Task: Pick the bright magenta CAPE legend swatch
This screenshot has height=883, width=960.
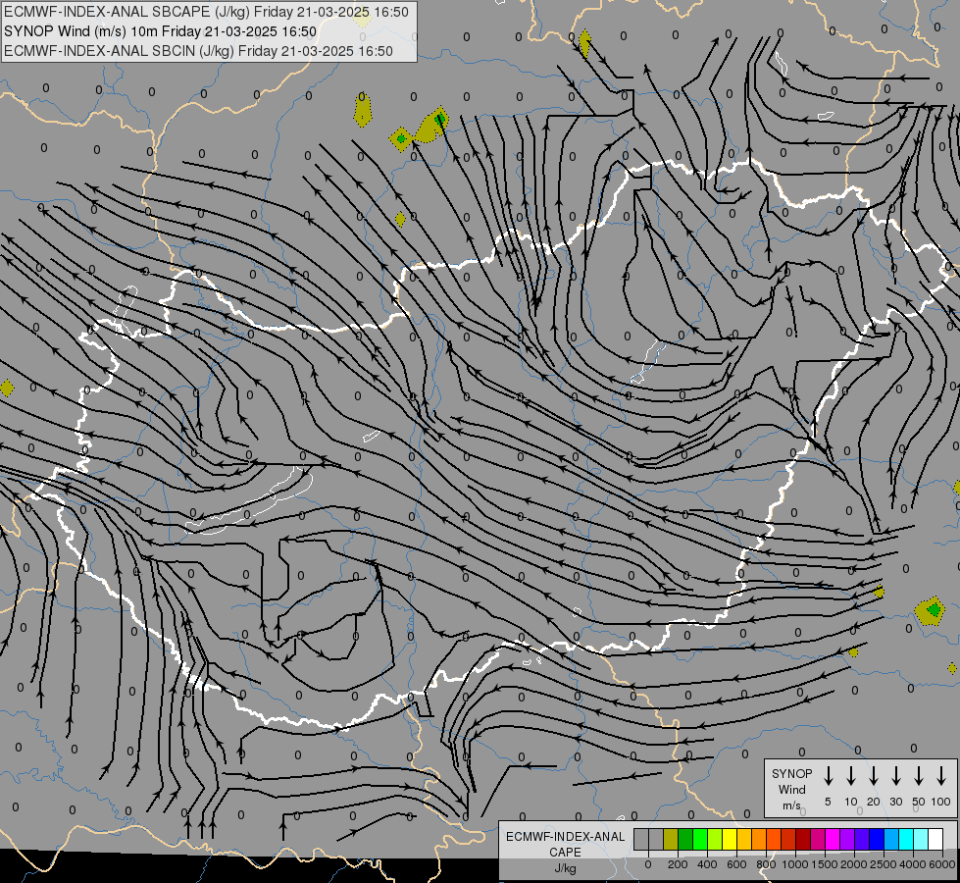Action: click(x=834, y=839)
